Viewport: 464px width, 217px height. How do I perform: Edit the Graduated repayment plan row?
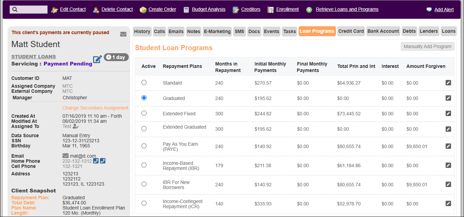[448, 98]
